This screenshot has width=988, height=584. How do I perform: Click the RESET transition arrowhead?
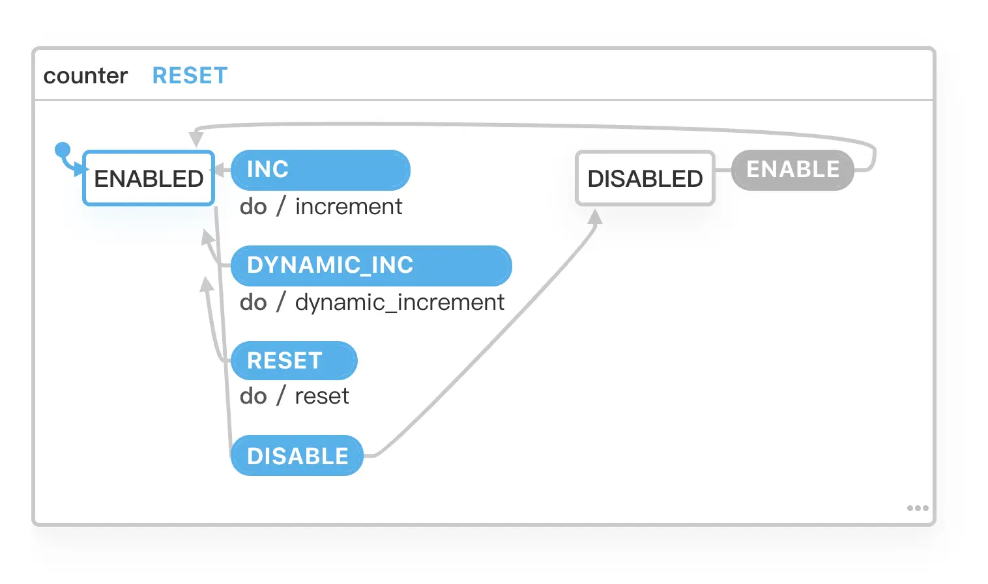tap(207, 284)
